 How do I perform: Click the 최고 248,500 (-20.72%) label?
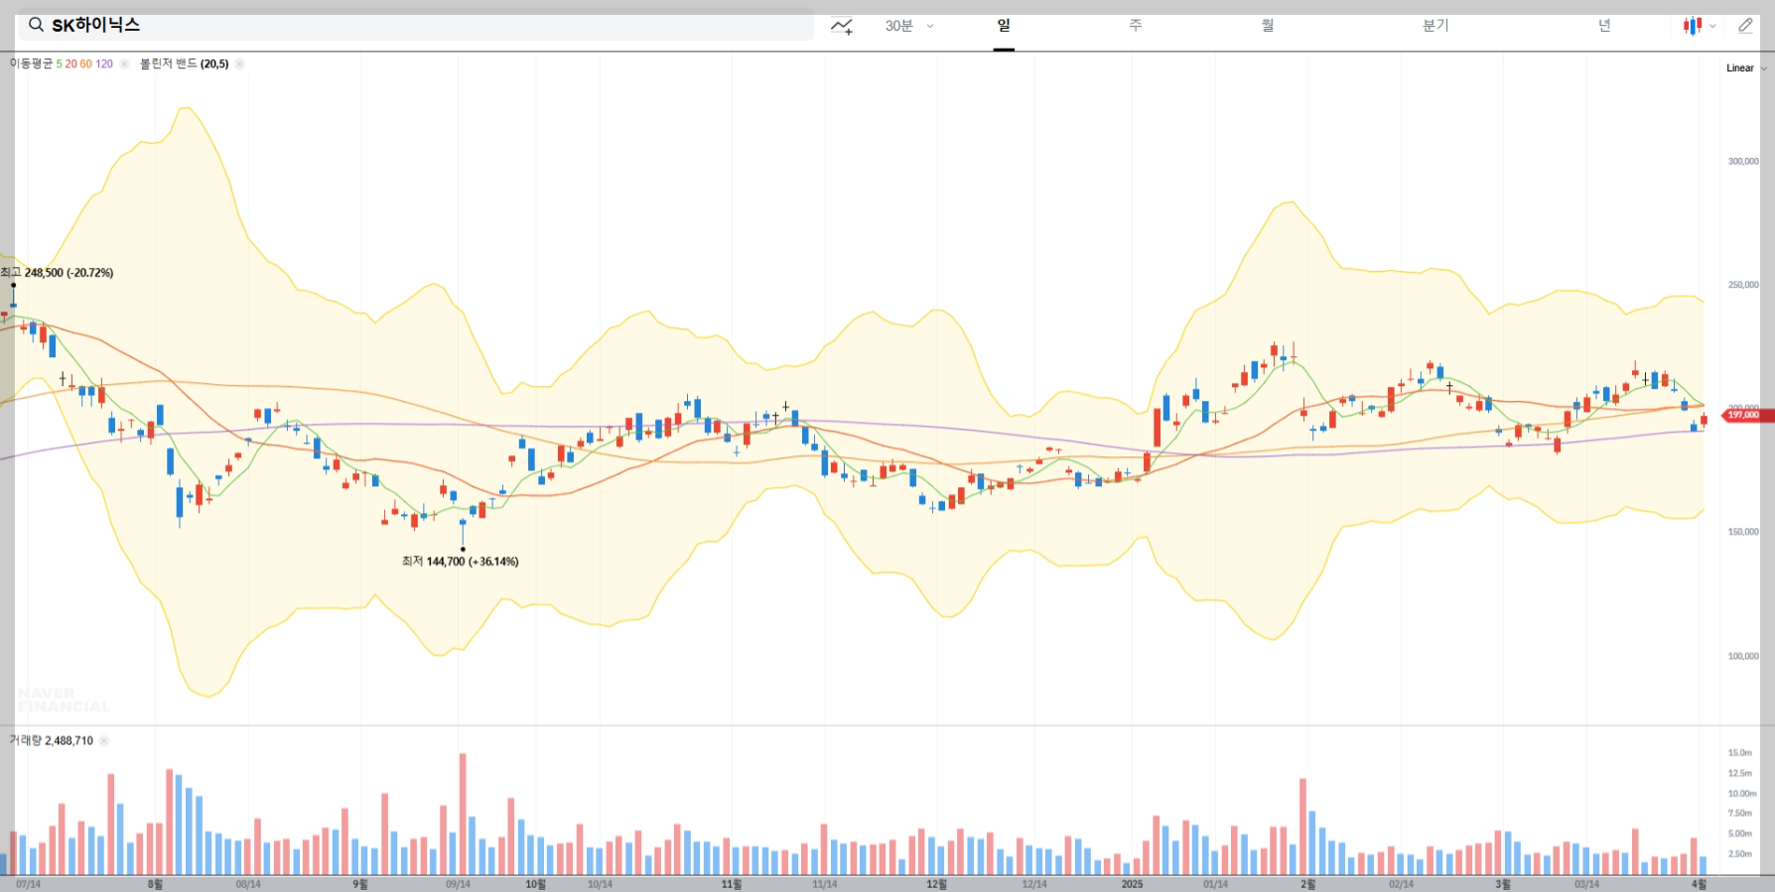pos(58,273)
